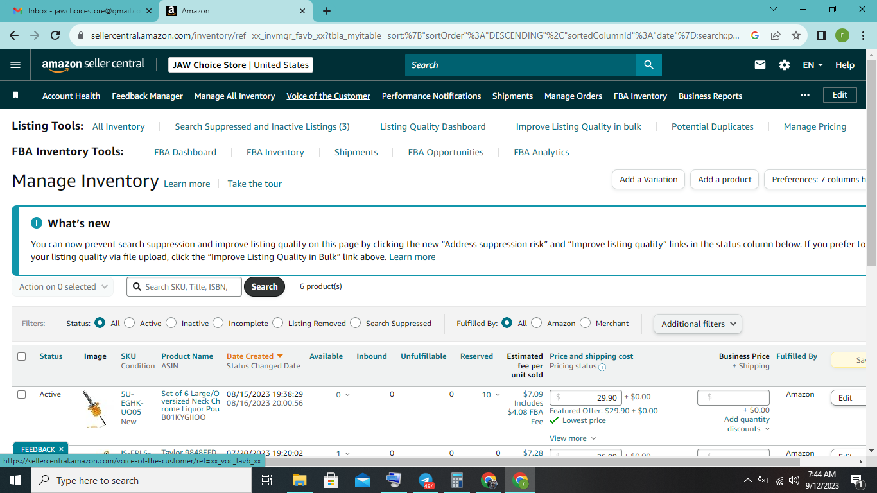This screenshot has width=877, height=493.
Task: Tick the select-all checkbox in the table header
Action: coord(22,356)
